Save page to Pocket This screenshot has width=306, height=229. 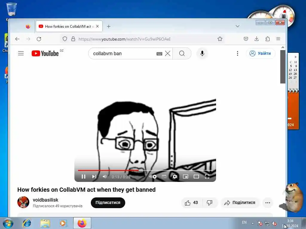coord(246,39)
